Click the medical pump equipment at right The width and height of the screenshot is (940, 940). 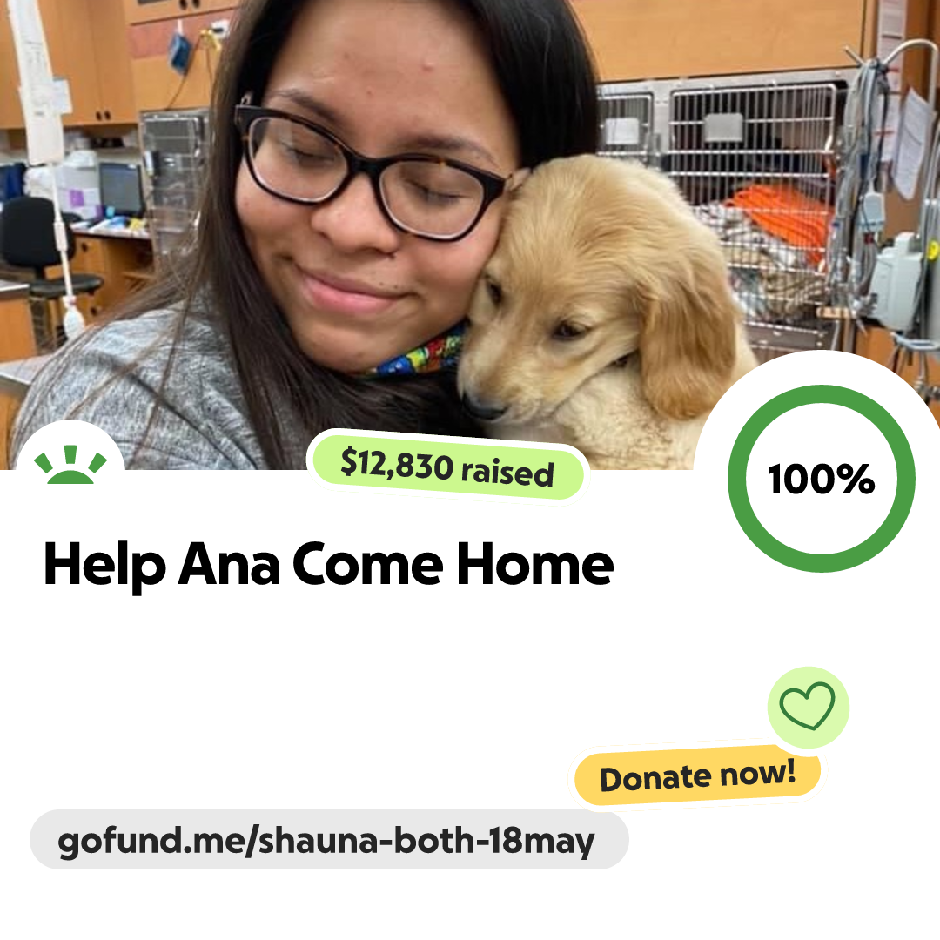(896, 282)
